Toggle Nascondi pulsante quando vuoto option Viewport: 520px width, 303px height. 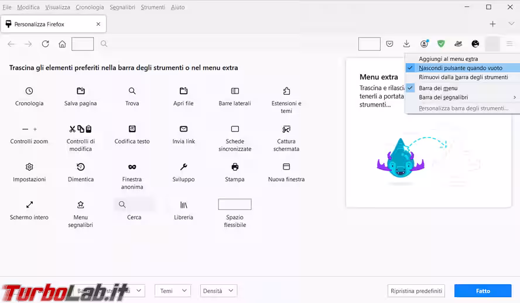[463, 68]
